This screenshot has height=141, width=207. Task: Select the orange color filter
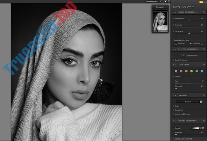pos(186,71)
